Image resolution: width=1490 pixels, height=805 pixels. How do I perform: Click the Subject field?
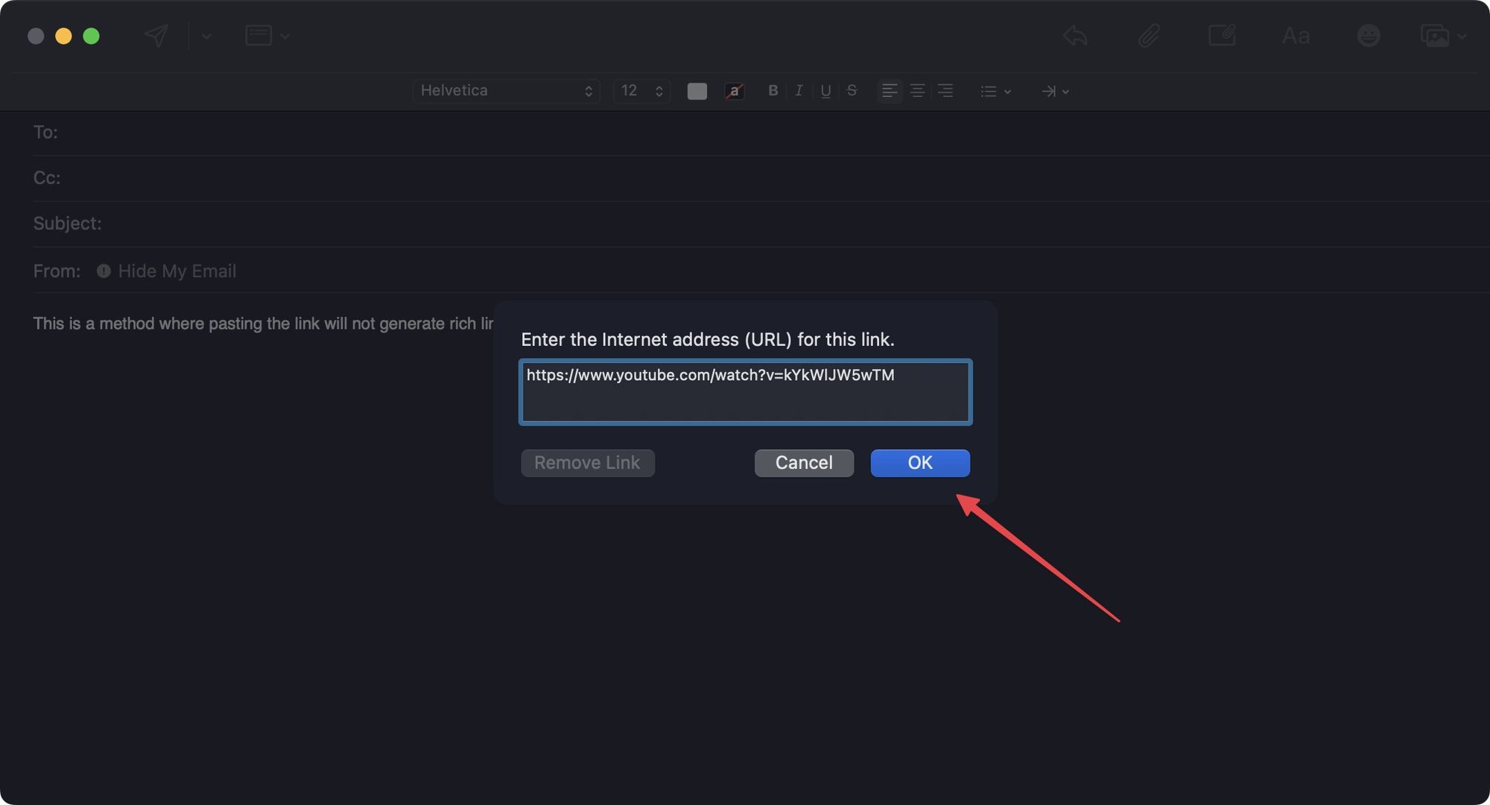coord(761,224)
